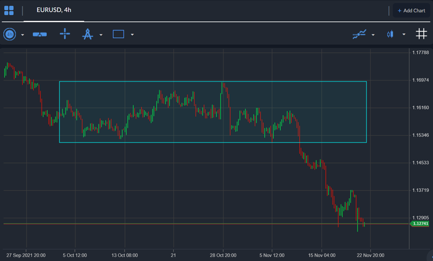Click the 15 Nov 04:00 time label
This screenshot has height=261, width=433.
pyautogui.click(x=322, y=255)
